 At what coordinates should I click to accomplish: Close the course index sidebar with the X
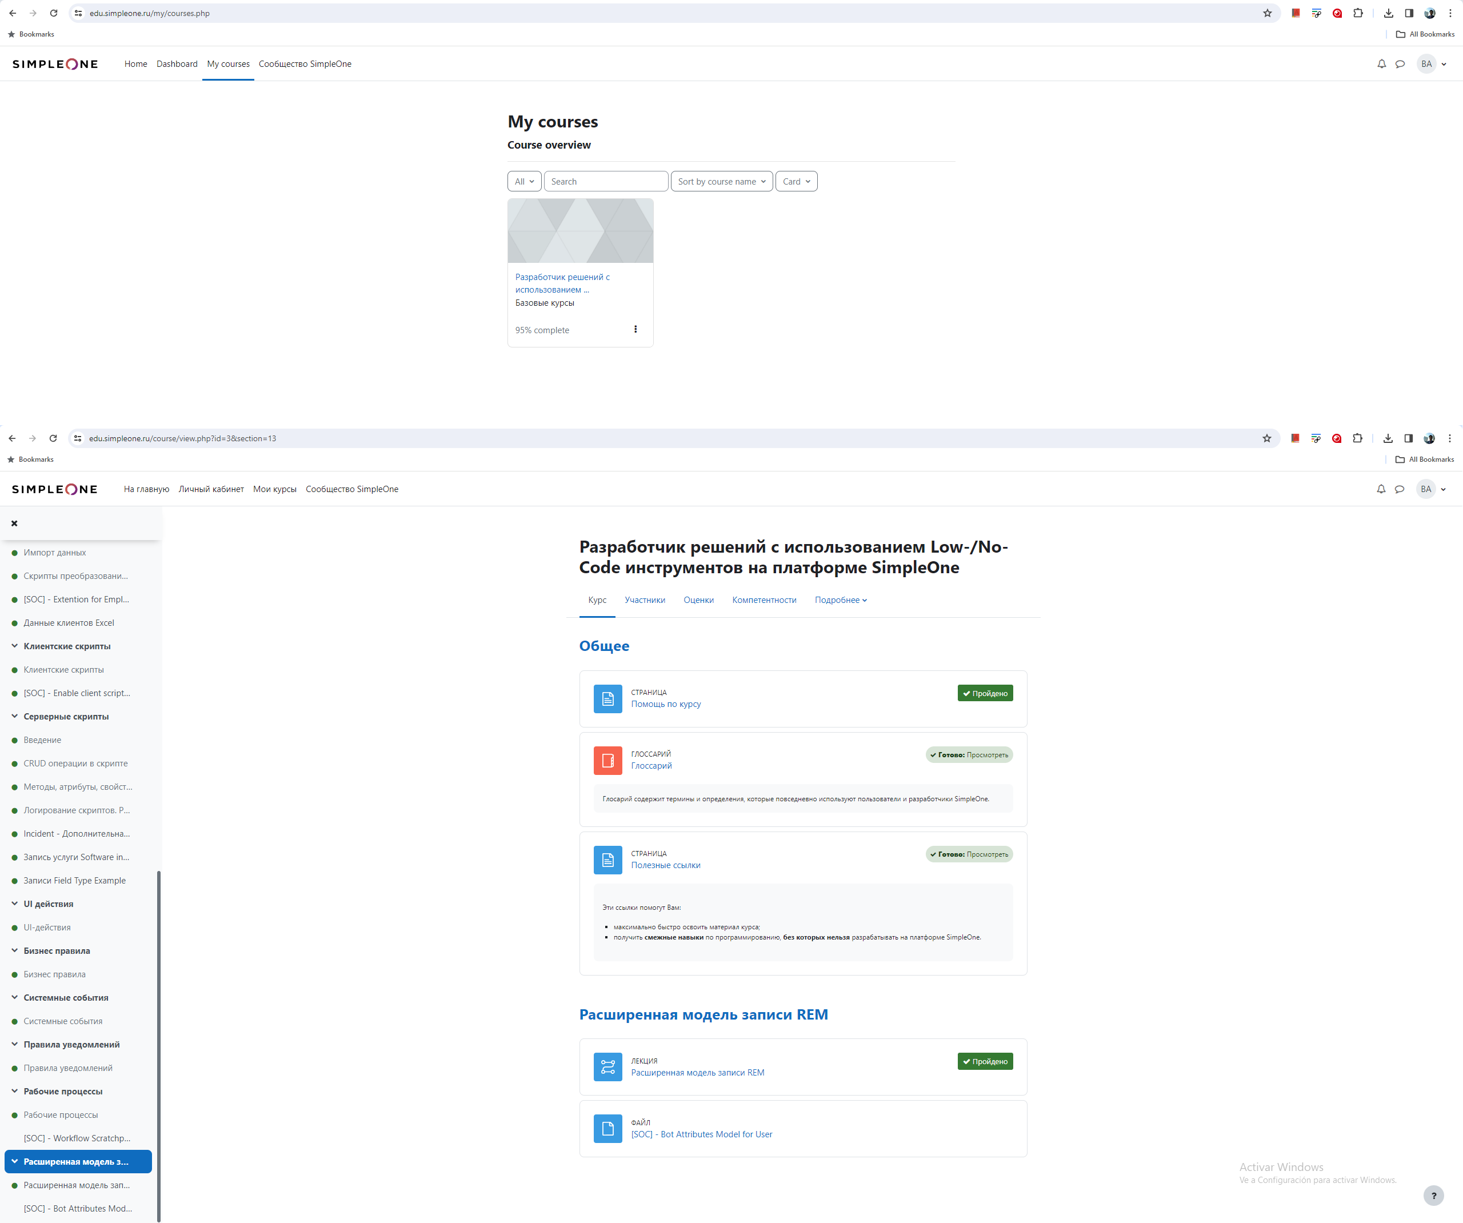(14, 523)
